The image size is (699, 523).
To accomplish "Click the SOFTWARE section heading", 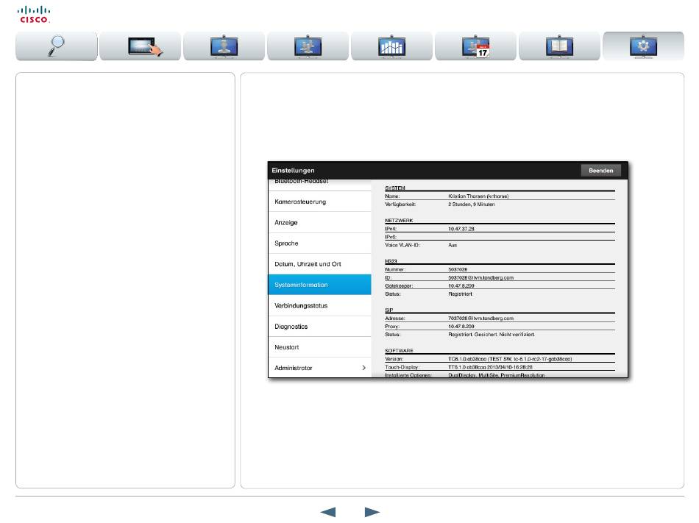I will 399,351.
